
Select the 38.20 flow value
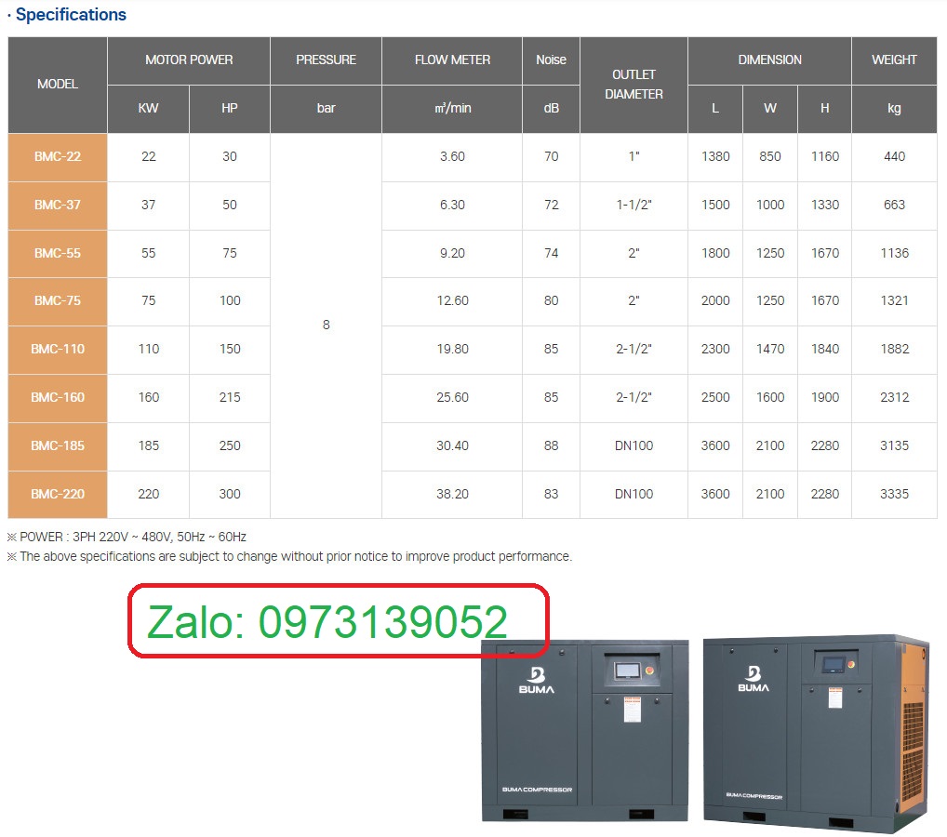(x=452, y=494)
